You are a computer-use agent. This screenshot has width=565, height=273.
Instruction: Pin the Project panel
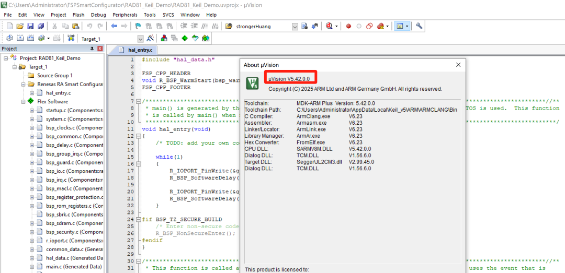(92, 49)
